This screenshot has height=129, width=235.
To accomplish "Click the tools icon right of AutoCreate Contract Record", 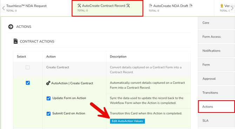I will tap(128, 6).
